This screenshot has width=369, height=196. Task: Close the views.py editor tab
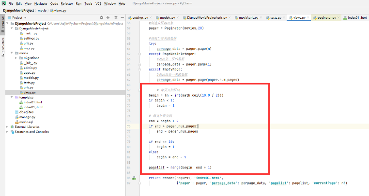tap(308, 17)
